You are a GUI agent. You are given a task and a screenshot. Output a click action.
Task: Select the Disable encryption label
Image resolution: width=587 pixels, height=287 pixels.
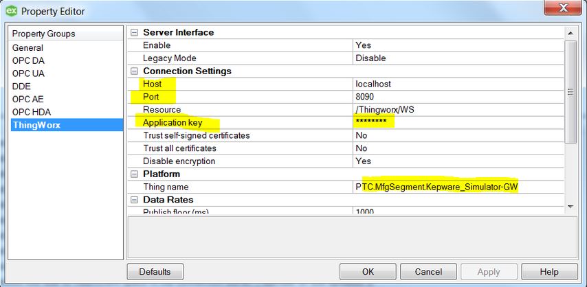click(179, 161)
